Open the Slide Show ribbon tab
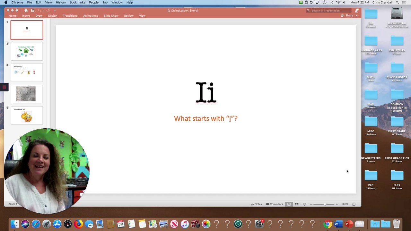This screenshot has width=411, height=231. click(x=111, y=16)
